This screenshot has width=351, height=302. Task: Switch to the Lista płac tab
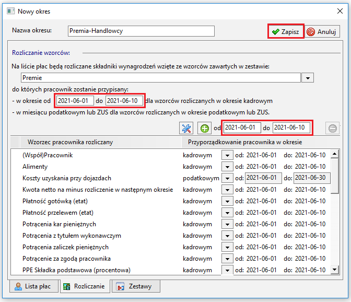point(33,286)
